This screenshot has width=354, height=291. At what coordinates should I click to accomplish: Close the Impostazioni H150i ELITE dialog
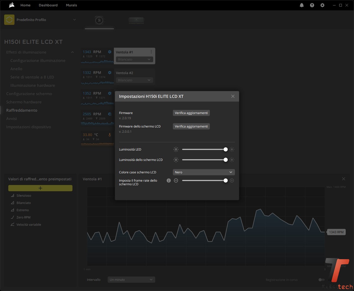click(x=233, y=96)
